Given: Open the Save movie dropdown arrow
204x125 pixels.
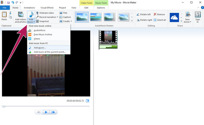Looking at the screenshot, I should [x=191, y=22].
